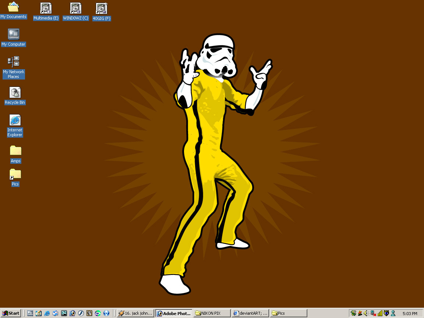Switch to the NIKON PIX folder window

[212, 313]
